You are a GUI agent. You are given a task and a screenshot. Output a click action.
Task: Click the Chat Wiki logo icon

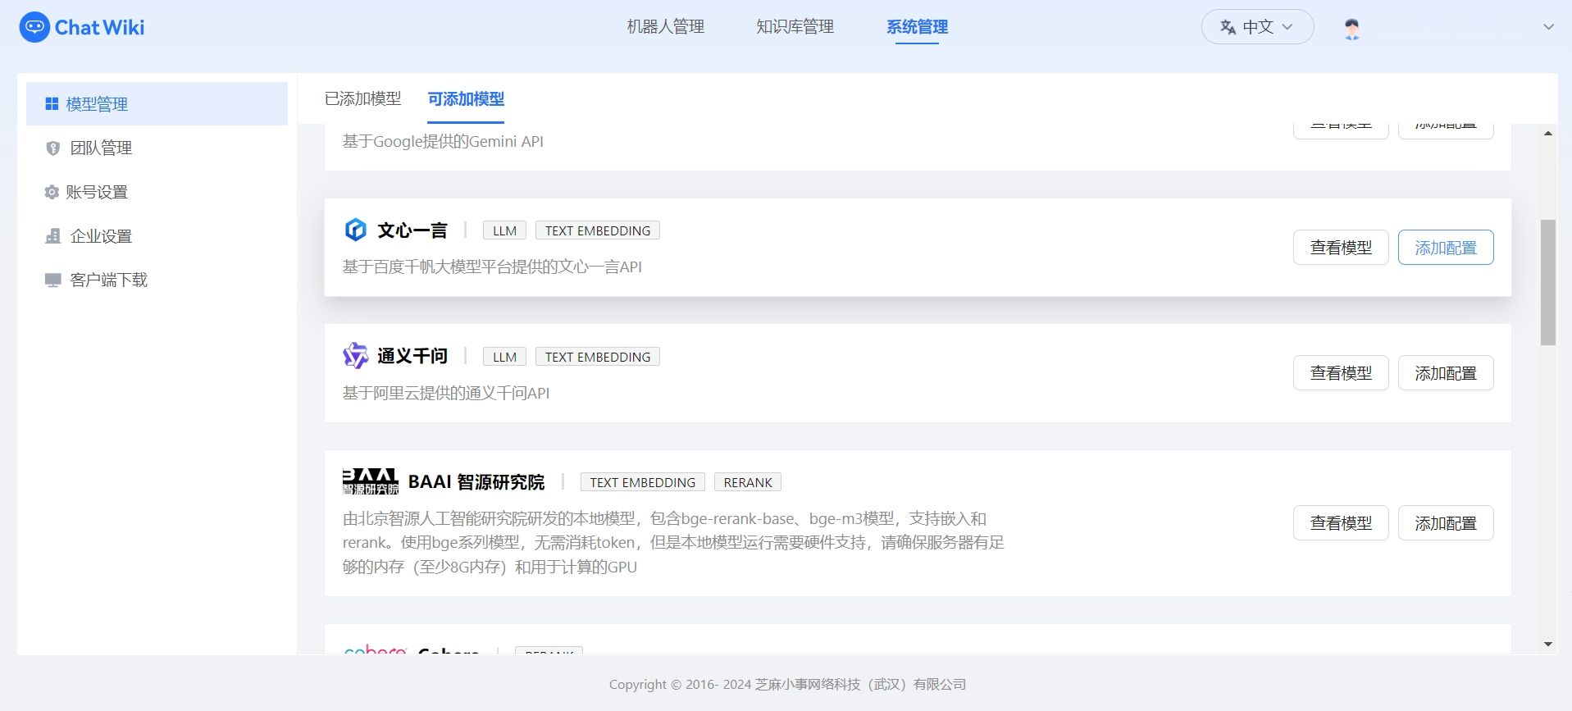tap(34, 27)
